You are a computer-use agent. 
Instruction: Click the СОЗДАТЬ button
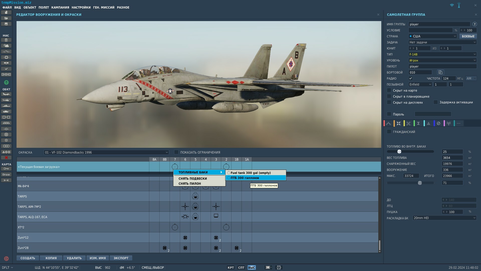(x=28, y=258)
